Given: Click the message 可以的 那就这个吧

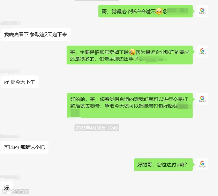Looking at the screenshot, I should [25, 147].
